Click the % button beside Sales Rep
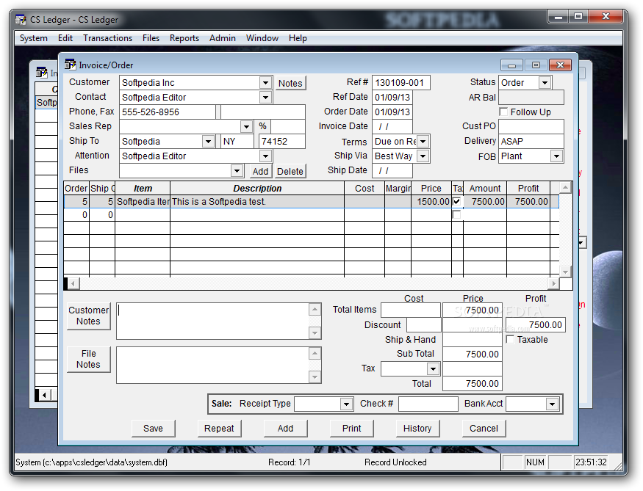The height and width of the screenshot is (491, 643). pos(262,126)
